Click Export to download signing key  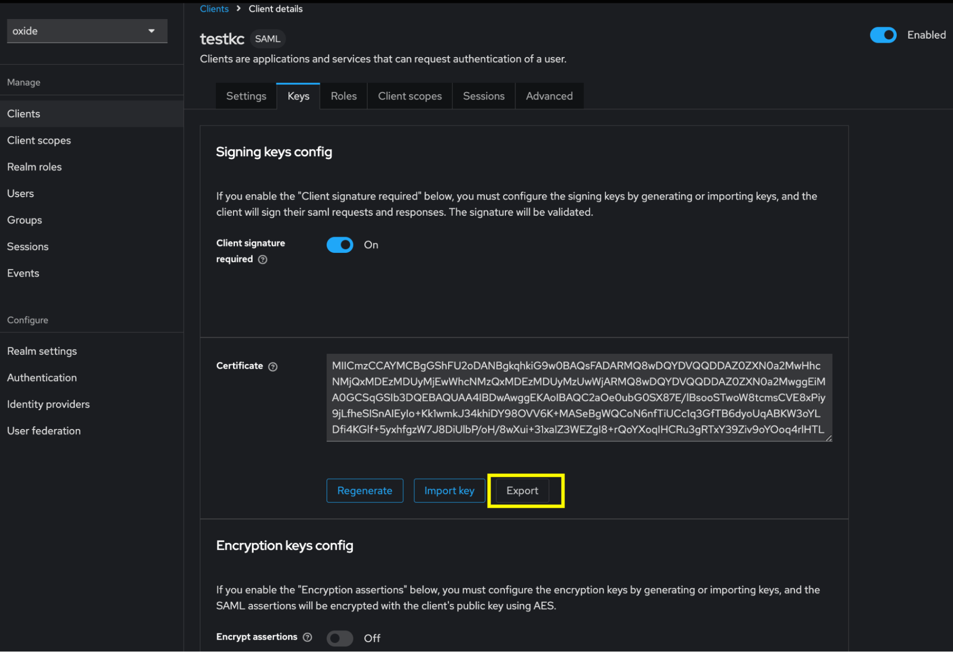tap(522, 491)
